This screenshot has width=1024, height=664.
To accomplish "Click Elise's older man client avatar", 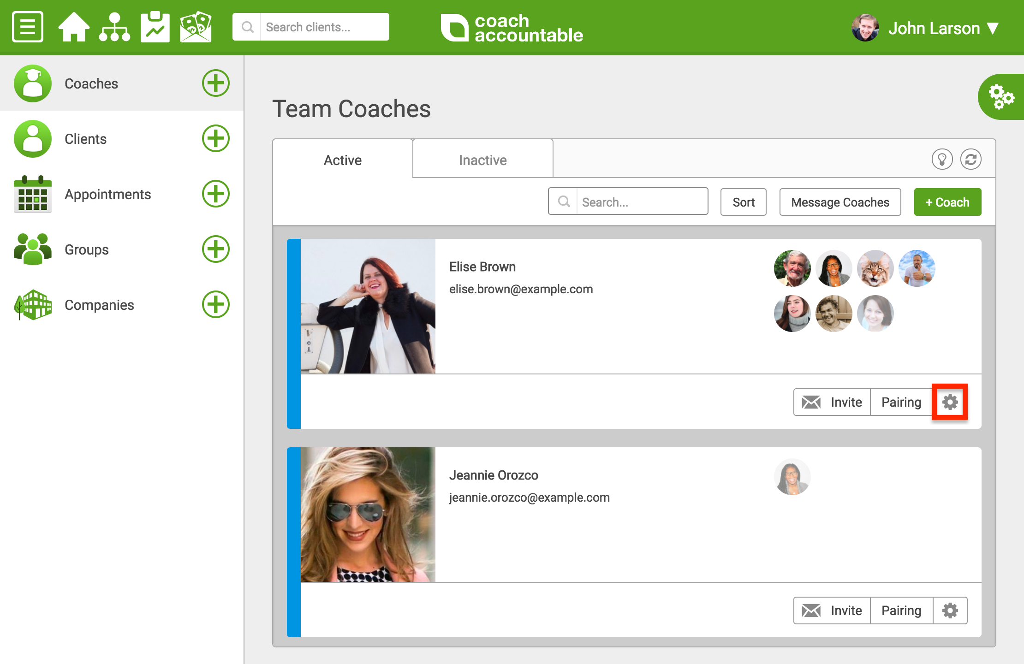I will pyautogui.click(x=792, y=268).
